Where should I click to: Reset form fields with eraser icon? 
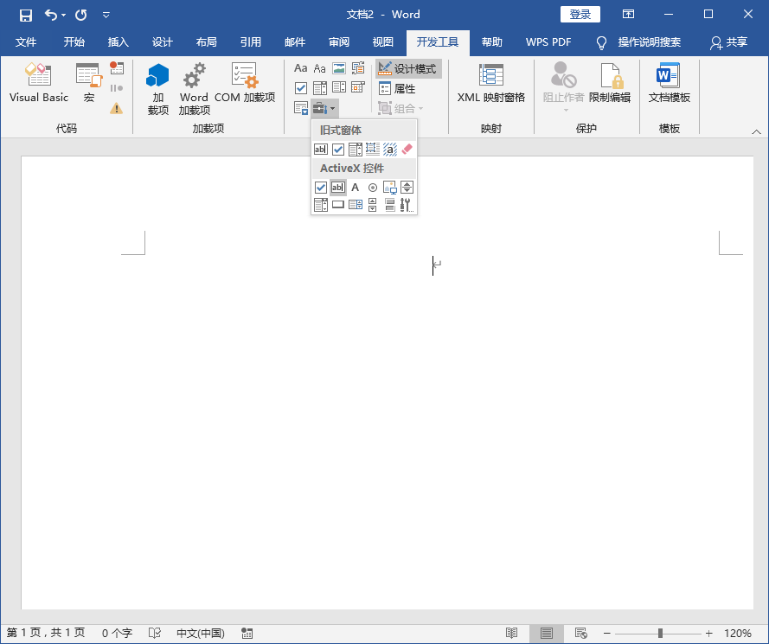pos(407,149)
